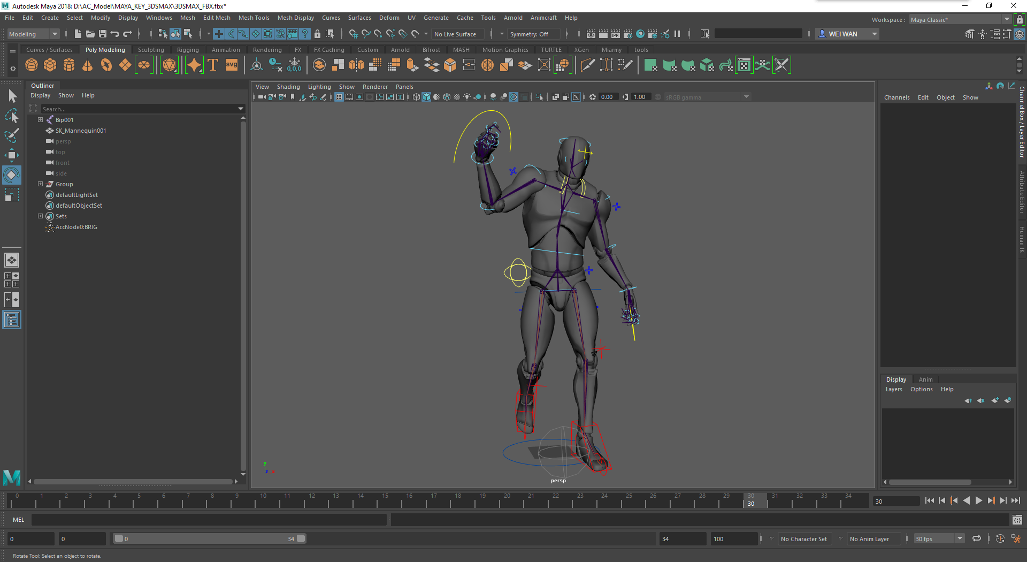This screenshot has width=1027, height=562.
Task: Click the SVG import shelf icon
Action: [x=232, y=65]
